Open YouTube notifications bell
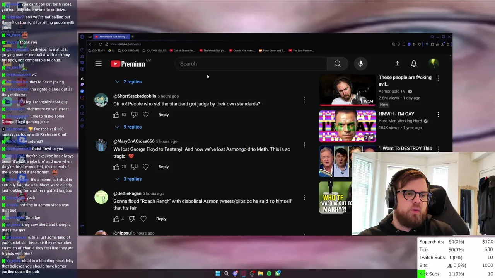 [414, 64]
